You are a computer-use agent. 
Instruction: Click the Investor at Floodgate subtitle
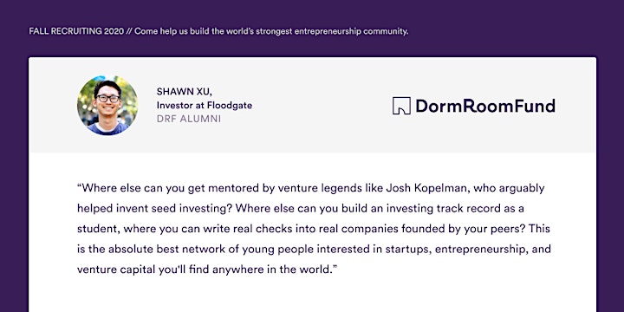[x=205, y=106]
